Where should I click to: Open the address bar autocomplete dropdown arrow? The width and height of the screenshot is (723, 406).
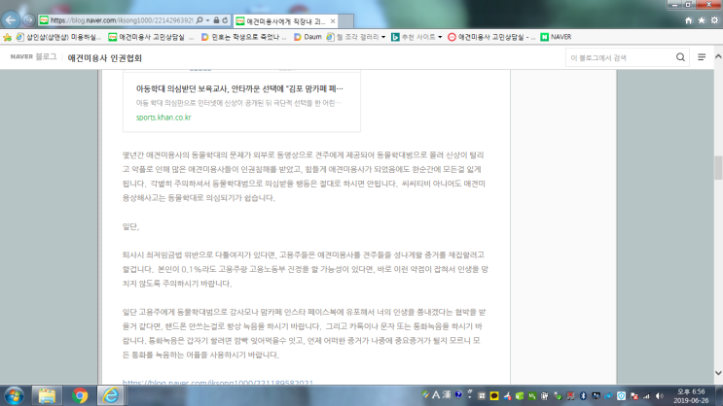[x=207, y=20]
